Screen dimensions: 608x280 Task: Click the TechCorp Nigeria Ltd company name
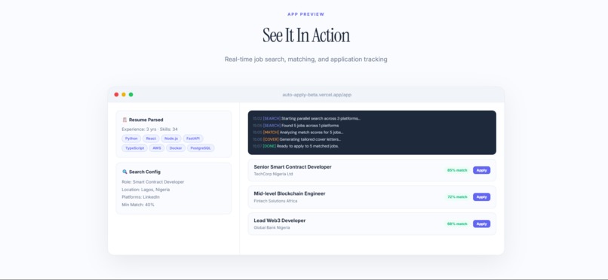(273, 174)
